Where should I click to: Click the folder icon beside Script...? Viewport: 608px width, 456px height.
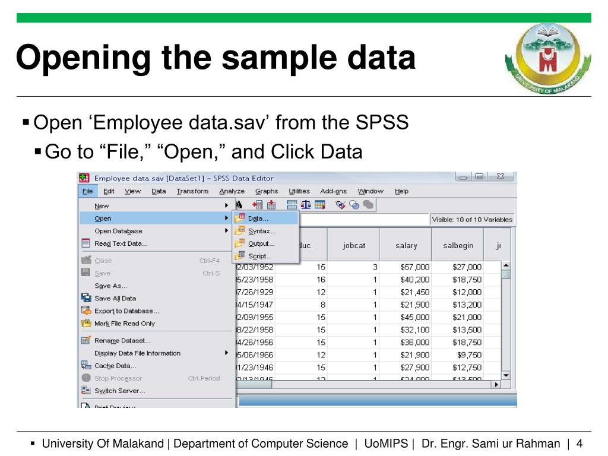tap(240, 255)
